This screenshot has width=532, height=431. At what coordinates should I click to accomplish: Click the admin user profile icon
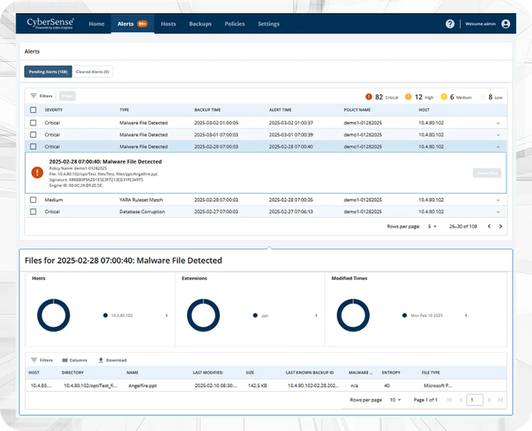(506, 24)
